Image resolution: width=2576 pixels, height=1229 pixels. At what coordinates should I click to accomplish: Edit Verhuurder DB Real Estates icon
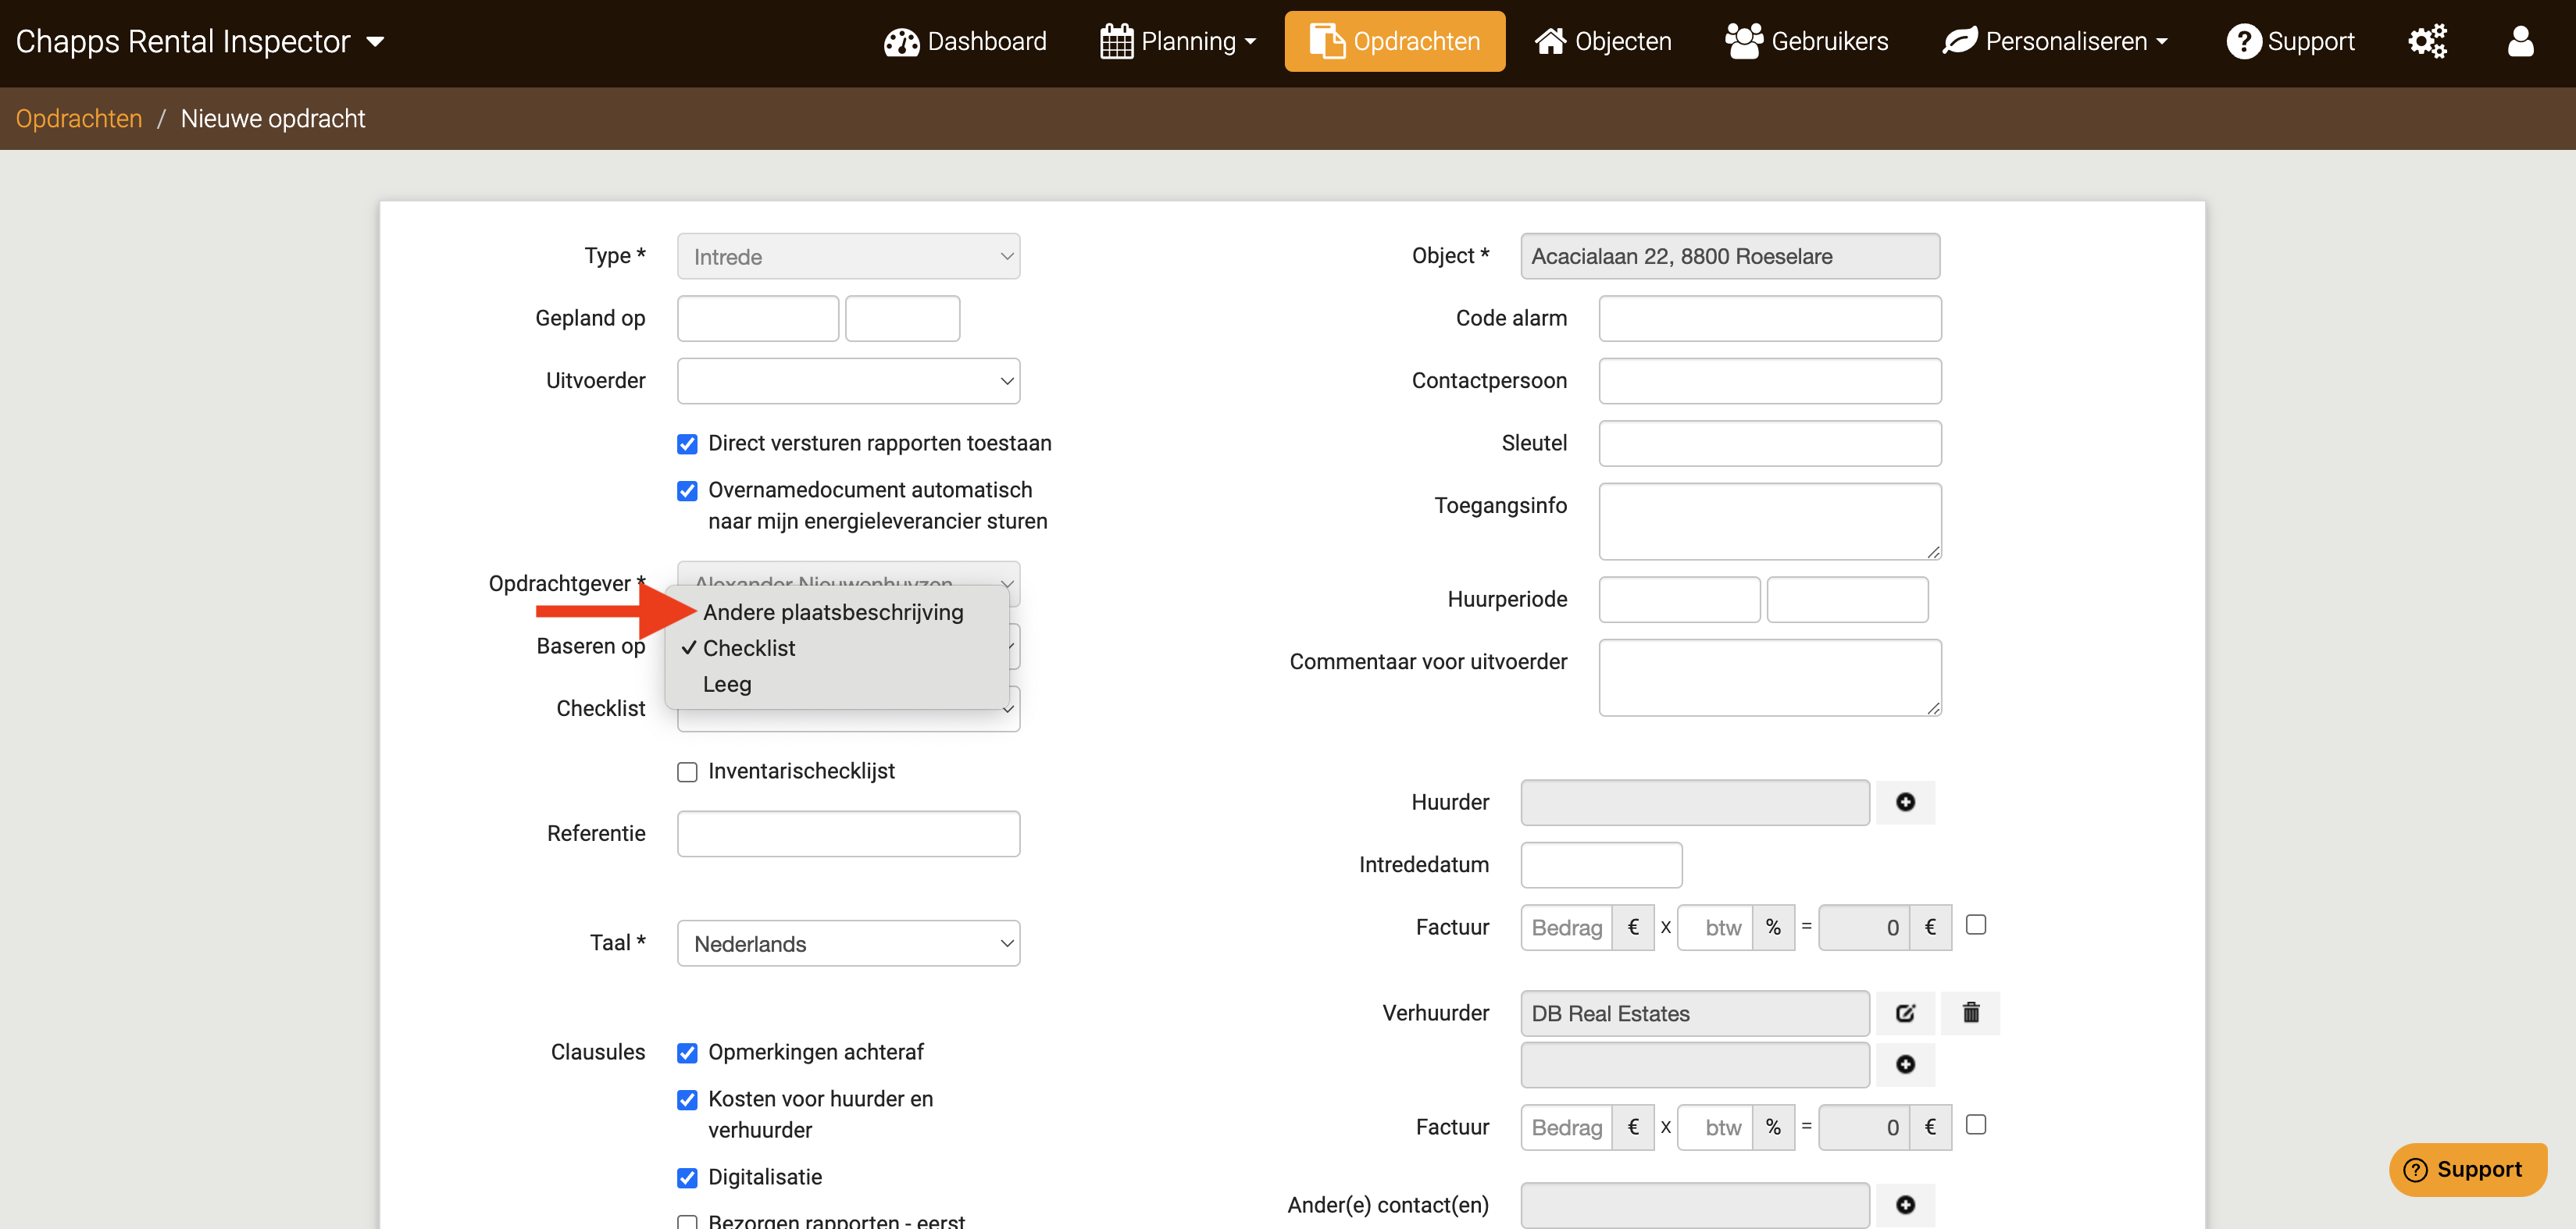[1905, 1013]
